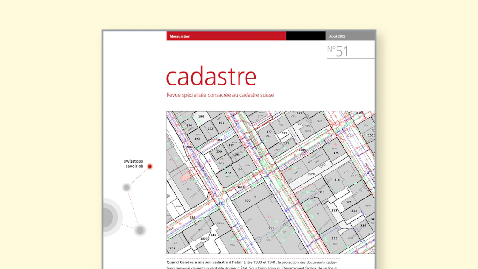
Task: Select the gray "Août 2026" header section
Action: click(x=350, y=36)
